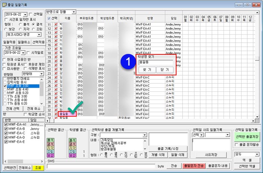Click the 학생명 찾기 input field
Screen dimensions: 263x173
[x=156, y=62]
